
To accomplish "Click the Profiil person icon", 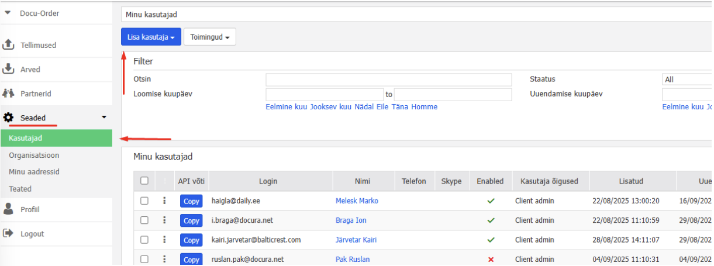I will (x=8, y=209).
